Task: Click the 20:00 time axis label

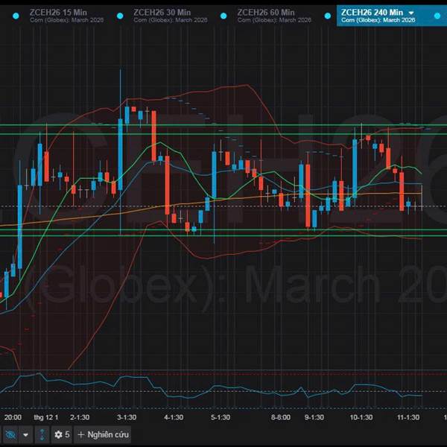Action: point(13,417)
